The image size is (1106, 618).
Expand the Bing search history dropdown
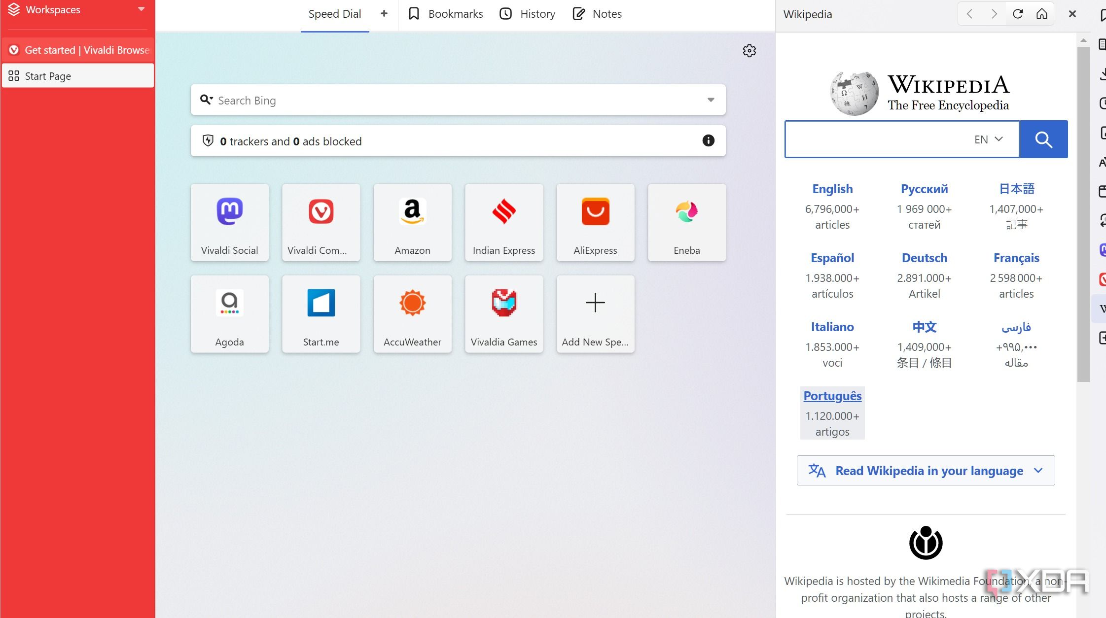[x=711, y=100]
